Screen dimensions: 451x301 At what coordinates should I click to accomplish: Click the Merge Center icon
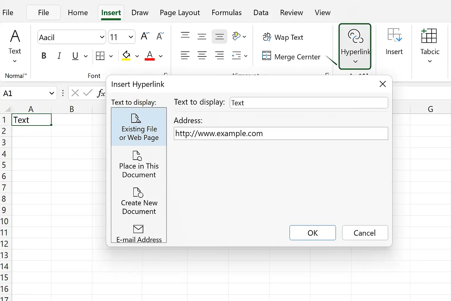[x=267, y=56]
